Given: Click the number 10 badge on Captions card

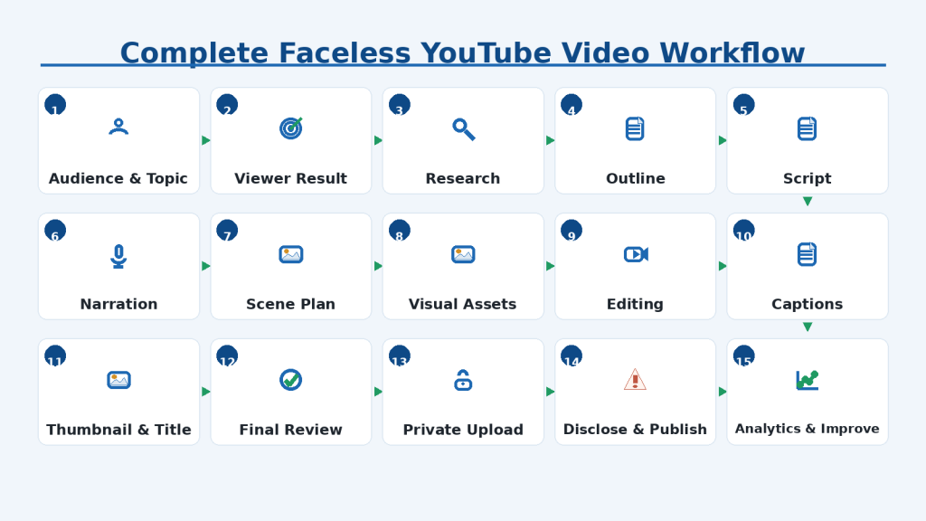Looking at the screenshot, I should (x=744, y=231).
